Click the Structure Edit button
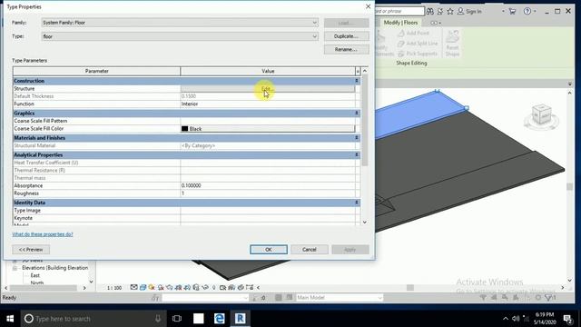This screenshot has width=581, height=327. [268, 89]
